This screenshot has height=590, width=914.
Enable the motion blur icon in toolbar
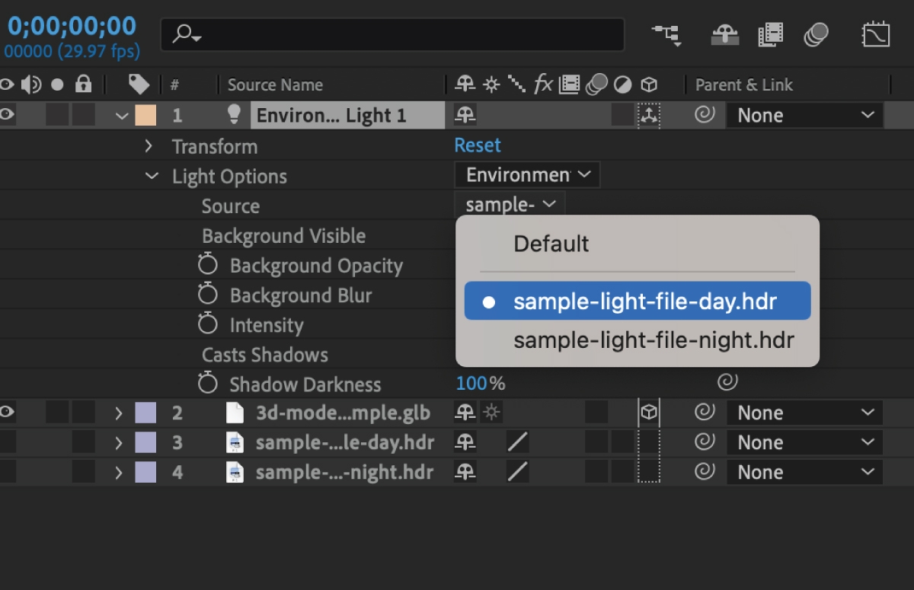816,34
